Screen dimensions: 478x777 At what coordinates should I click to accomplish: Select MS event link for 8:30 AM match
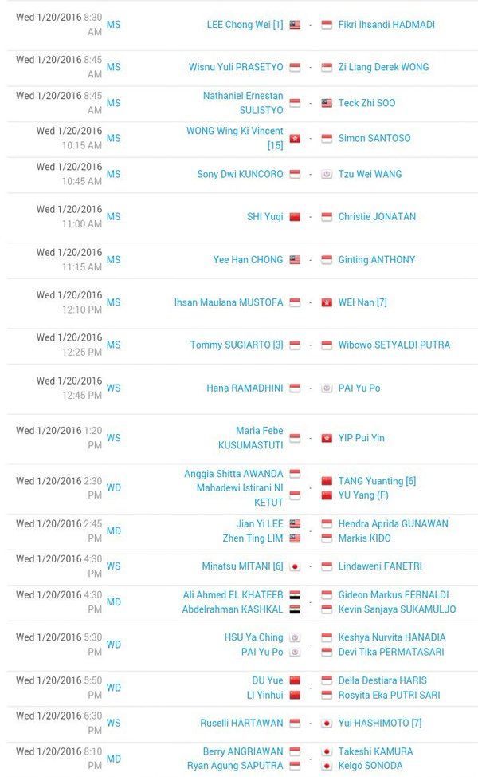click(x=113, y=24)
